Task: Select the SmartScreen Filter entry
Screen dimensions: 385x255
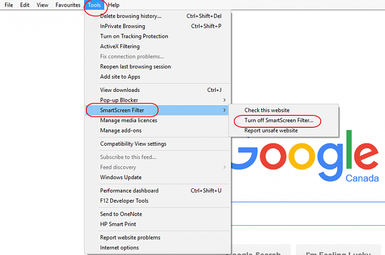Action: (157, 110)
